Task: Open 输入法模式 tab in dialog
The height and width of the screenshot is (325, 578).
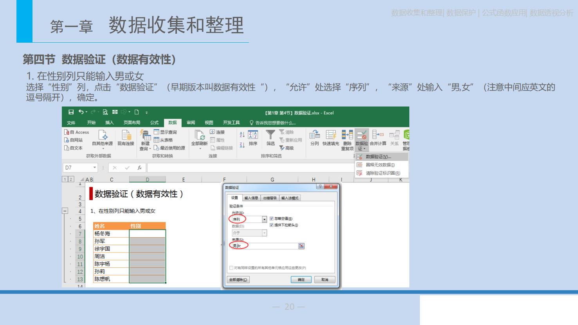Action: [x=290, y=198]
